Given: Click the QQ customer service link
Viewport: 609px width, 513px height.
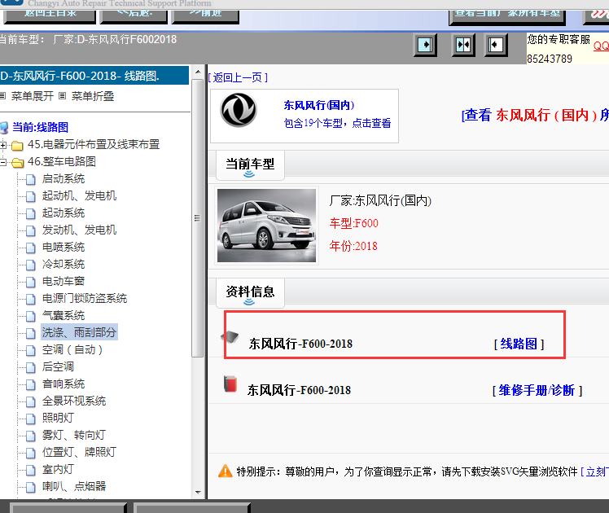Looking at the screenshot, I should point(601,46).
